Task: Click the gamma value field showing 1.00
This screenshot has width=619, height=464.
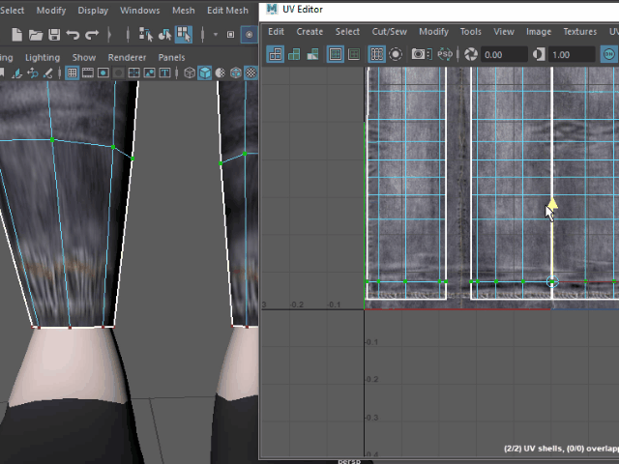Action: pos(571,55)
